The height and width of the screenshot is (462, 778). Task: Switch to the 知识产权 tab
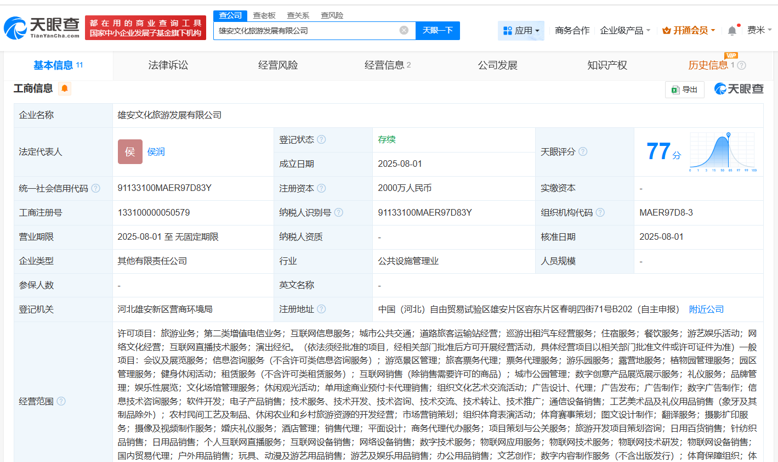(x=607, y=65)
